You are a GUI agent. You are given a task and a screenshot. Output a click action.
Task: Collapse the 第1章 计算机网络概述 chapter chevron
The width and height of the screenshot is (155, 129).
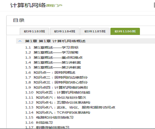pos(20,41)
